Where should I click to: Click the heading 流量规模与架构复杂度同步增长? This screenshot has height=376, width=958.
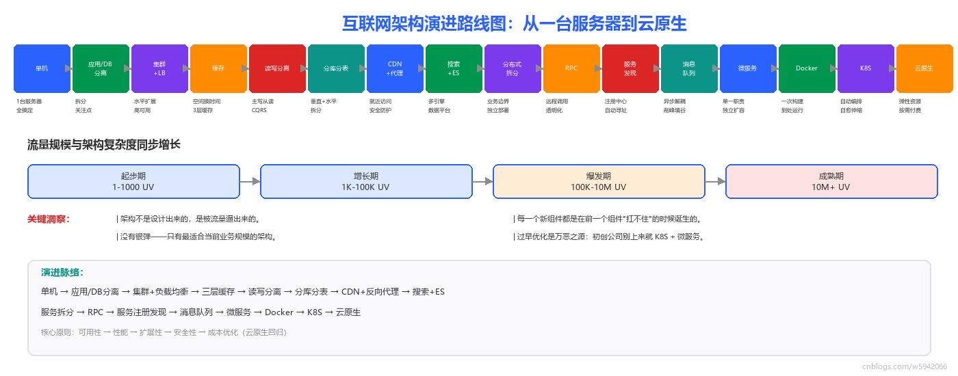(104, 145)
